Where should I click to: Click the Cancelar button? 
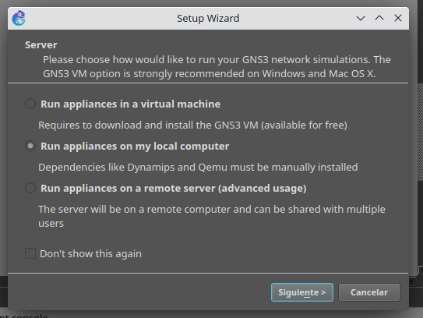369,292
